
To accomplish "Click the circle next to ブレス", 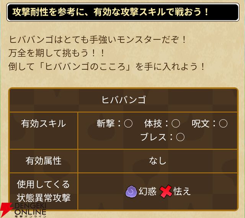I will (180, 137).
